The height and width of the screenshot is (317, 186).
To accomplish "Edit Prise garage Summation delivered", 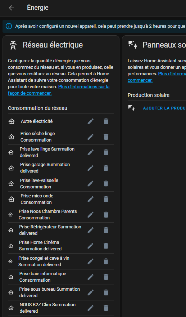I will tap(90, 168).
